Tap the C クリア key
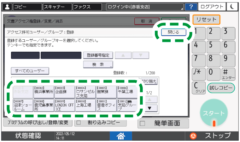The image size is (240, 142). click(199, 88)
